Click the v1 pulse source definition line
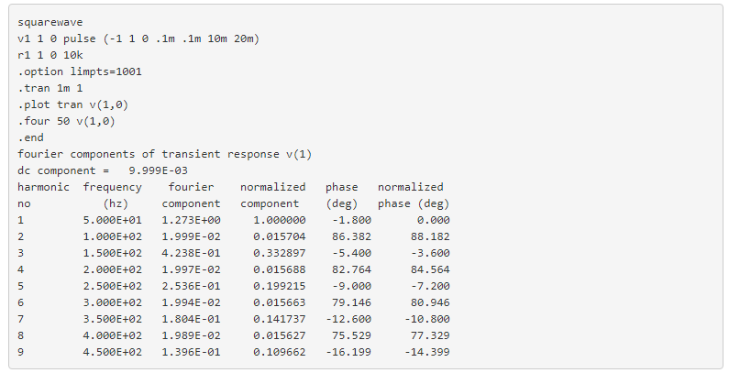The image size is (729, 373). [x=150, y=38]
